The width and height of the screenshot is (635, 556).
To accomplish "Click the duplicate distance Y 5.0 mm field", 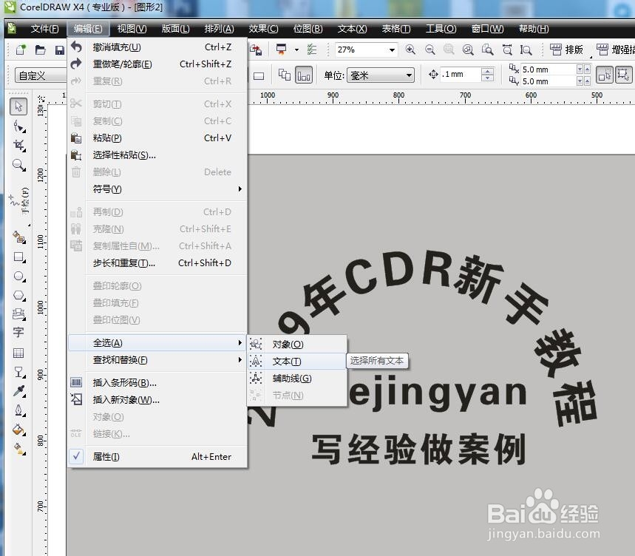I will [x=548, y=81].
